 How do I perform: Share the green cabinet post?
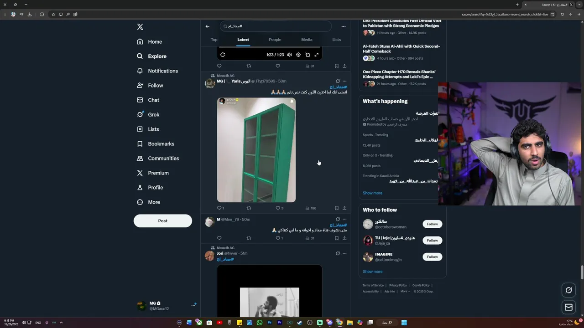pos(344,208)
